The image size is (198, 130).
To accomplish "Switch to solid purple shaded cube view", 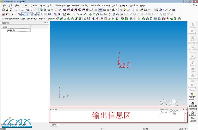I will click(65, 10).
